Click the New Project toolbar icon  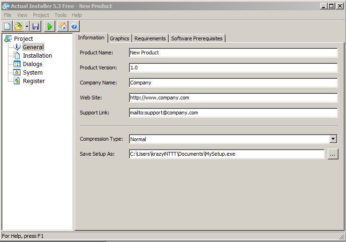click(x=7, y=26)
